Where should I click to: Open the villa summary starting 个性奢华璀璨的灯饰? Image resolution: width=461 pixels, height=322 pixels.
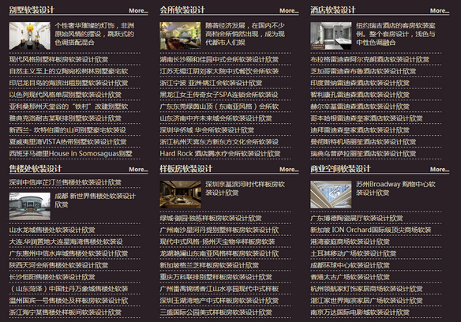95,34
